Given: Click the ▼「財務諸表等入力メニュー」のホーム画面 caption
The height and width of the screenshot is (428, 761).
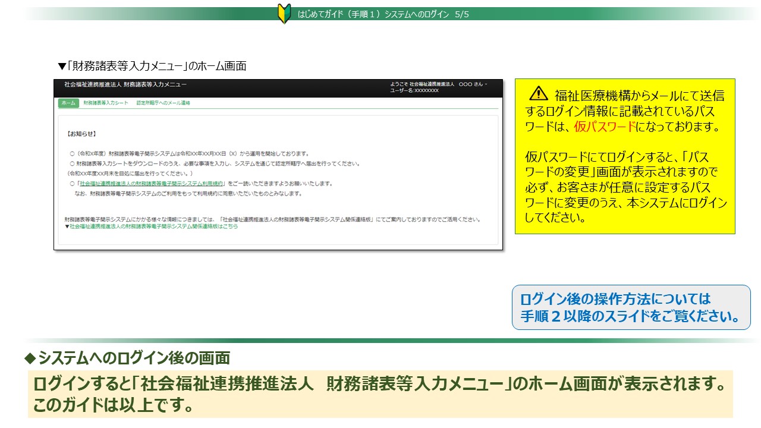Looking at the screenshot, I should pos(152,66).
